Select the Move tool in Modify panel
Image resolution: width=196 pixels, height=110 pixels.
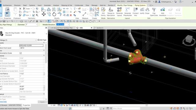tap(43, 14)
